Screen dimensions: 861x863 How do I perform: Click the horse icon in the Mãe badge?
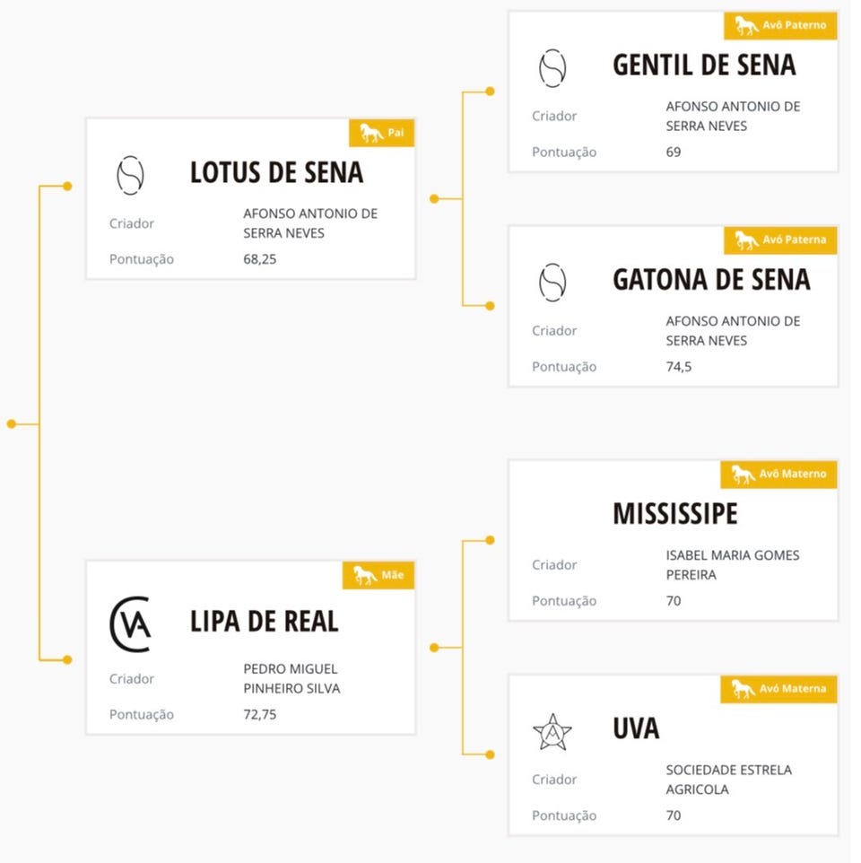(x=365, y=575)
